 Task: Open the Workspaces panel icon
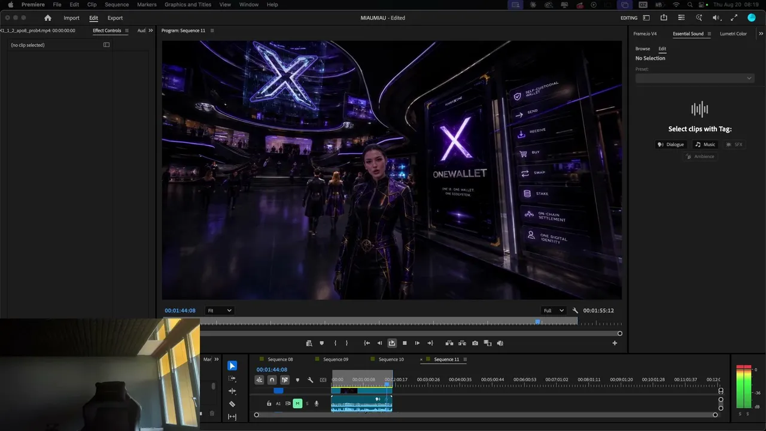pos(646,18)
